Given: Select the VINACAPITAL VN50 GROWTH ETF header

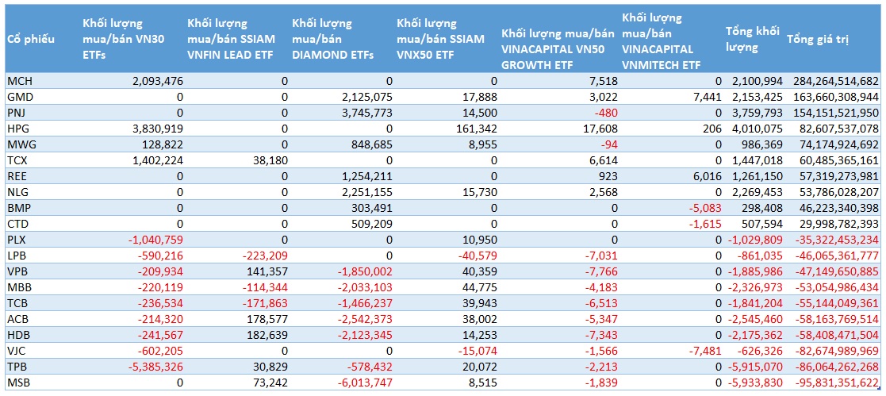Looking at the screenshot, I should 558,49.
